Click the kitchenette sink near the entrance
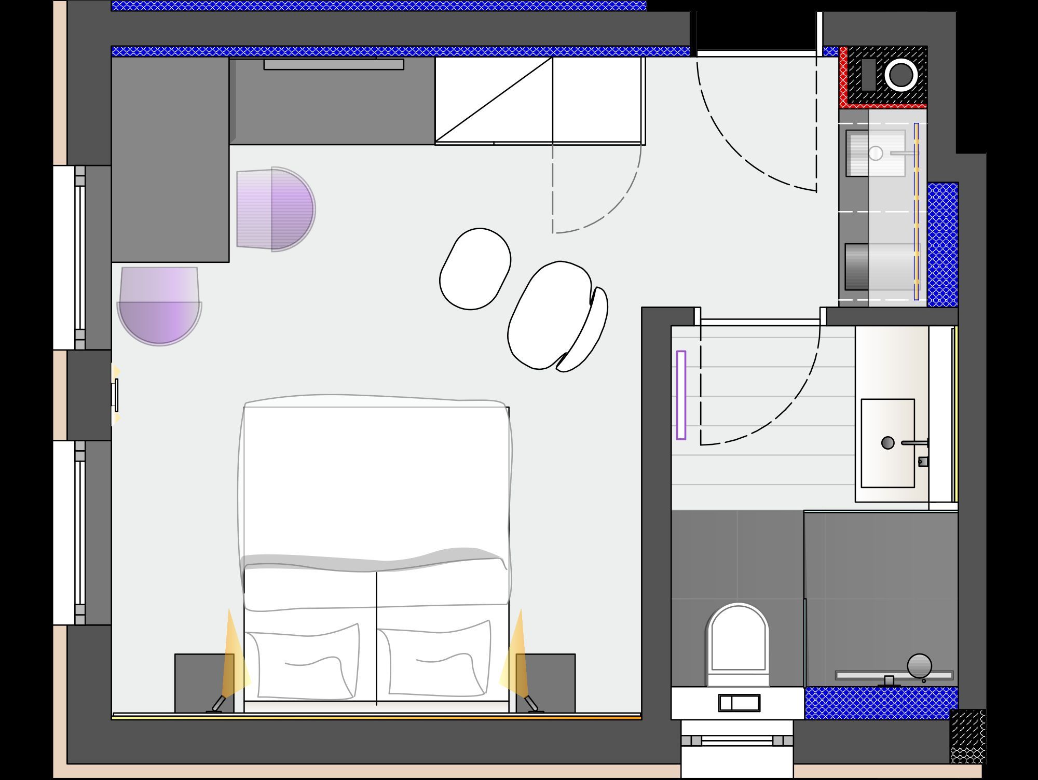The width and height of the screenshot is (1038, 780). pyautogui.click(x=876, y=153)
